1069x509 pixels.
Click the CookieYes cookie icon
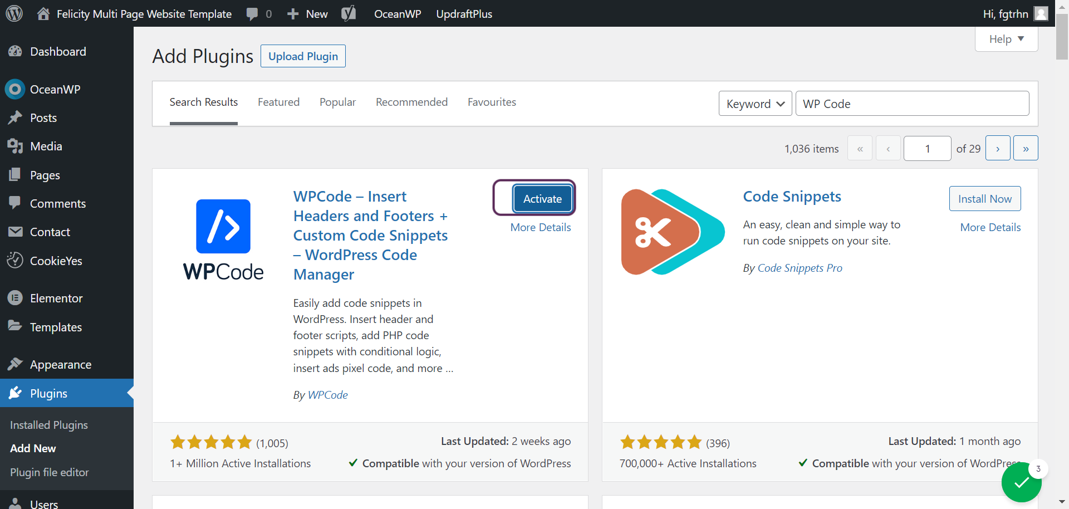15,260
